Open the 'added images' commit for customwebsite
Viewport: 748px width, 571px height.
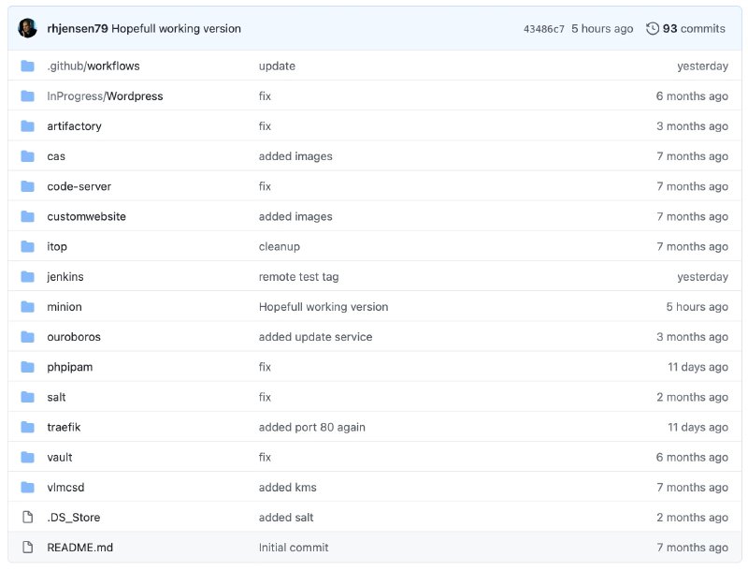tap(295, 216)
